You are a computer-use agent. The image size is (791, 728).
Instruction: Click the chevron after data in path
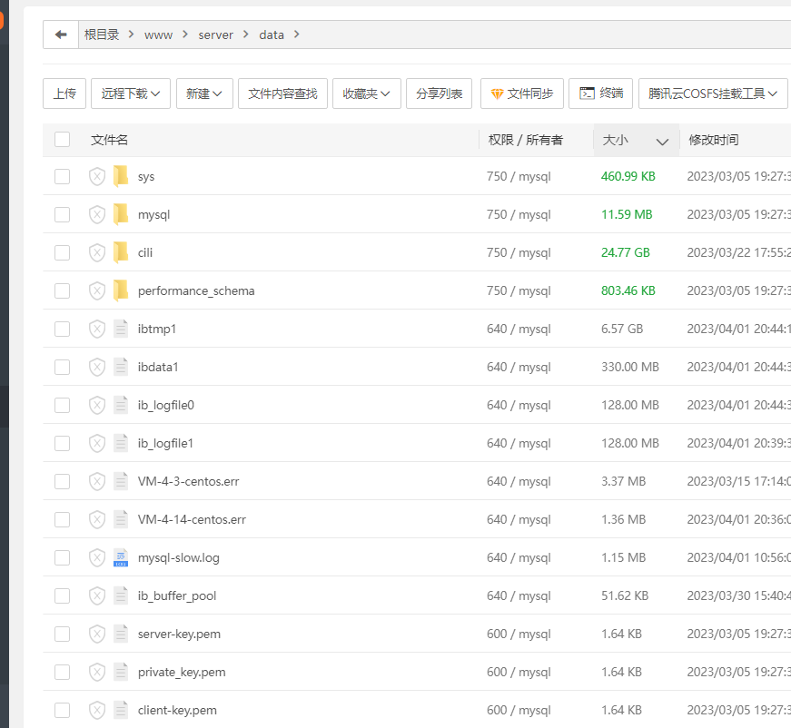click(x=297, y=34)
